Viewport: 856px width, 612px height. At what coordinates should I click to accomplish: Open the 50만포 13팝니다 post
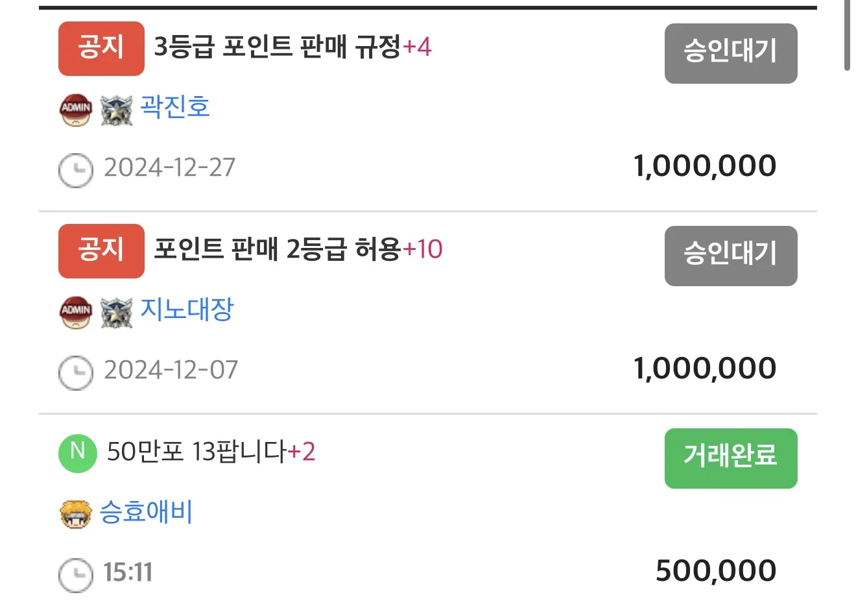pos(196,452)
